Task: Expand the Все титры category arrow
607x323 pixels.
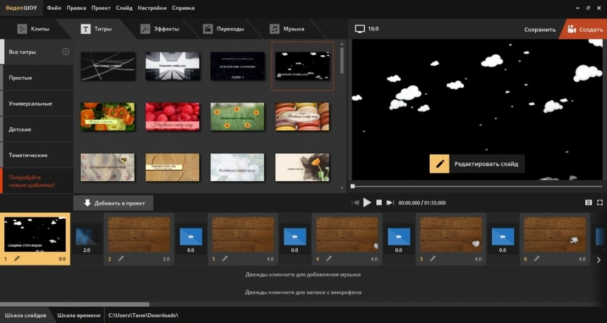Action: (66, 52)
